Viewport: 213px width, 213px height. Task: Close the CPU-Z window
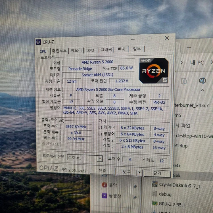point(167,38)
